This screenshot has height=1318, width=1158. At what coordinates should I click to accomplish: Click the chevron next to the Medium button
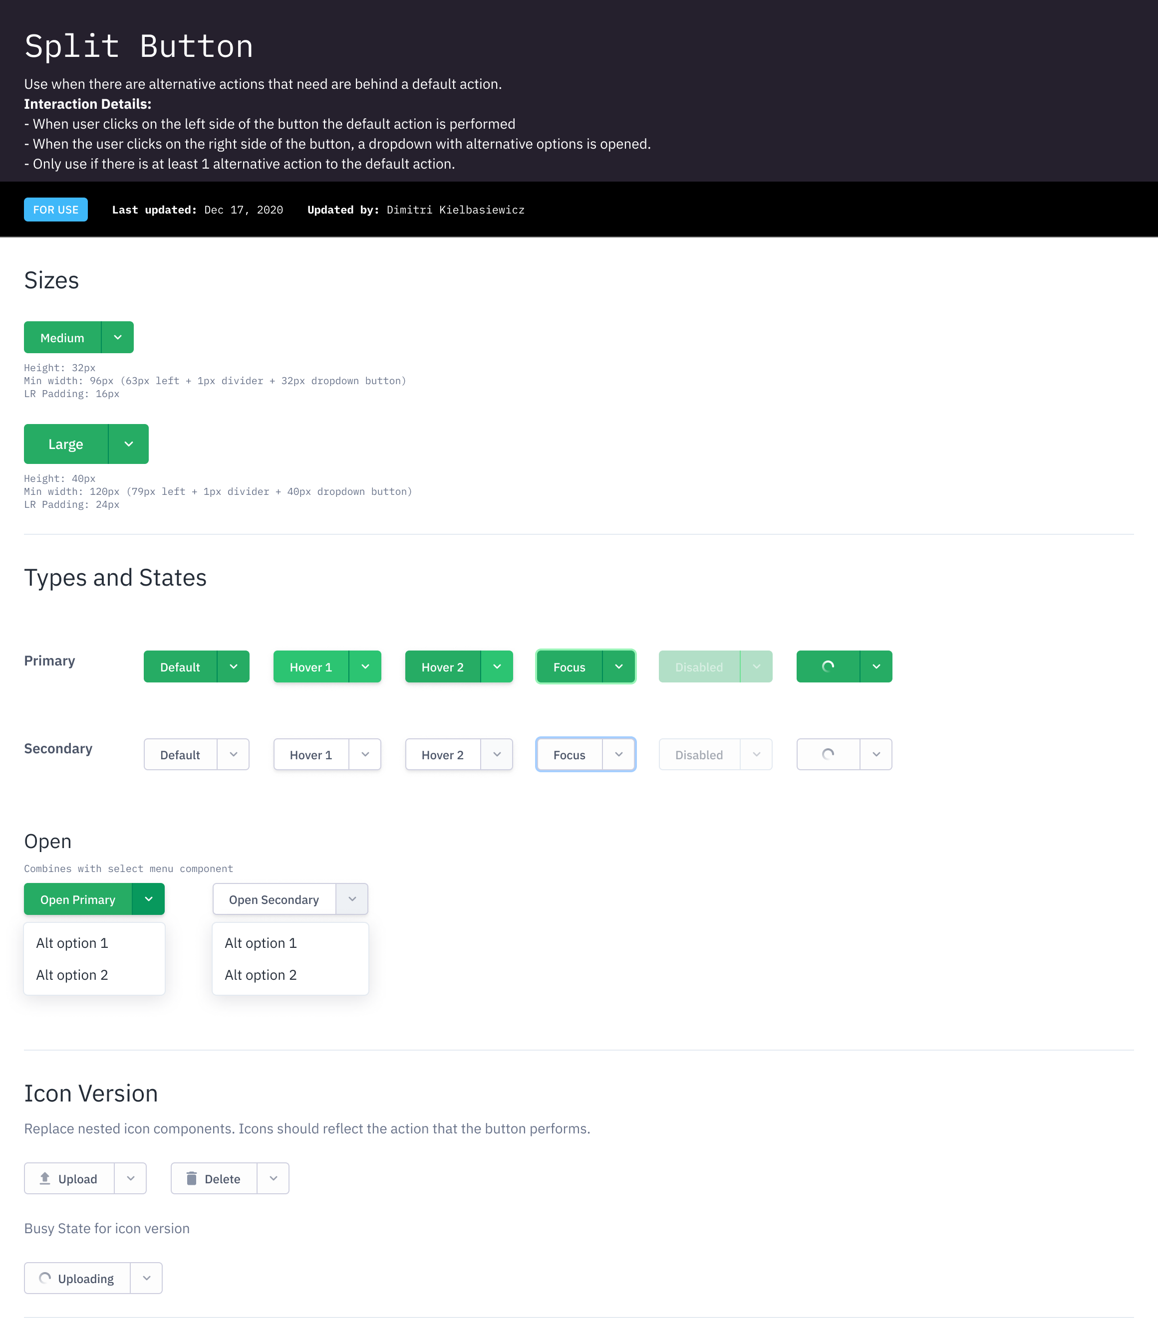coord(117,337)
